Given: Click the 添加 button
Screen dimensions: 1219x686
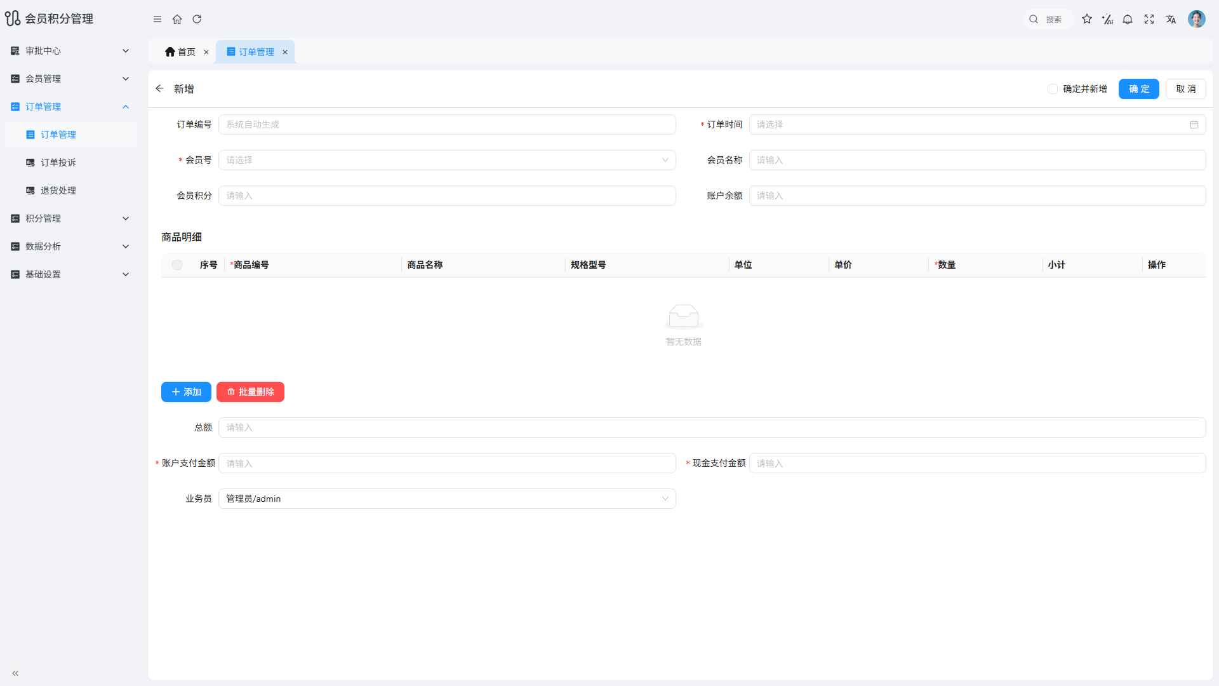Looking at the screenshot, I should tap(186, 392).
